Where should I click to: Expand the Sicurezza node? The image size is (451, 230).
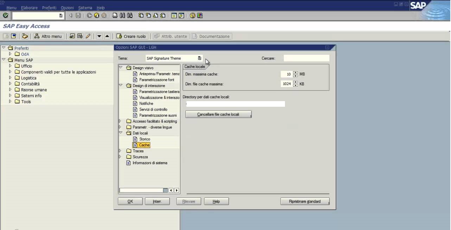tap(120, 157)
